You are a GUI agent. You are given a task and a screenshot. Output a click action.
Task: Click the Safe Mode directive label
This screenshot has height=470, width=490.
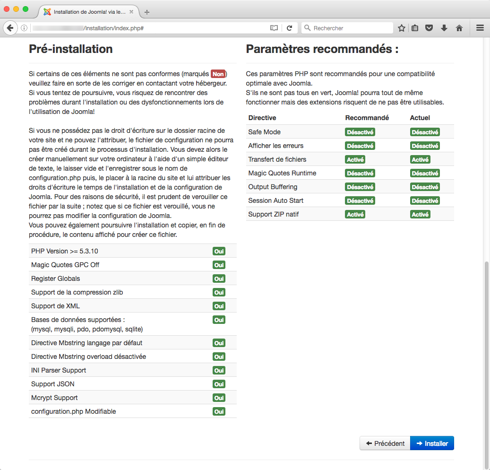pos(265,132)
